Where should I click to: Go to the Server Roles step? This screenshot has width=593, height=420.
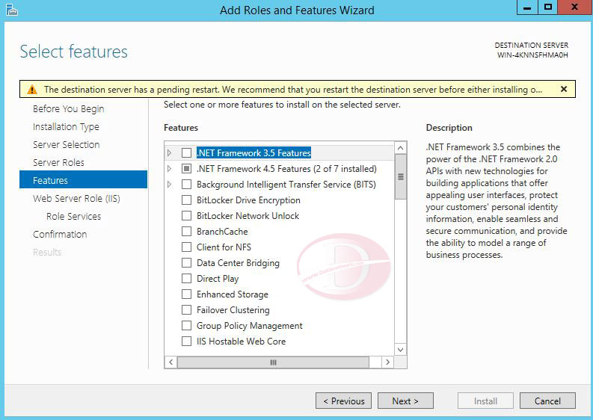(58, 163)
